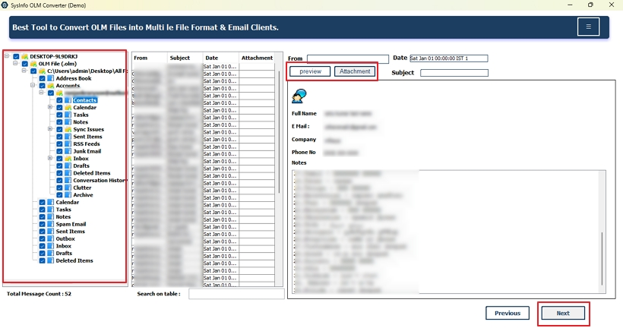
Task: Collapse the C:\Users\admin\Desktop path node
Action: point(24,71)
